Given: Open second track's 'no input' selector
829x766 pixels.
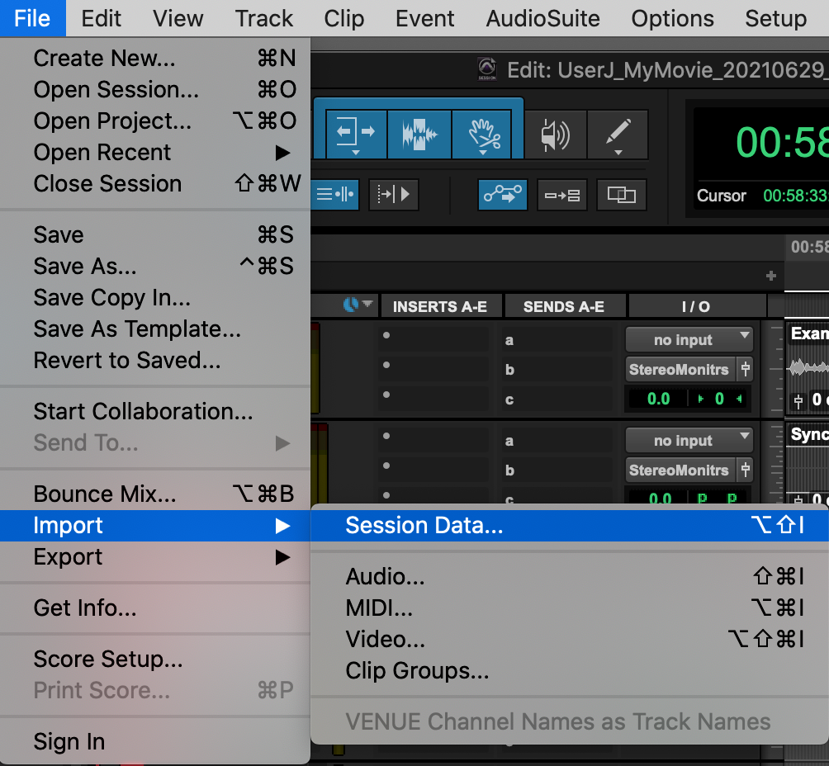Looking at the screenshot, I should (x=689, y=440).
